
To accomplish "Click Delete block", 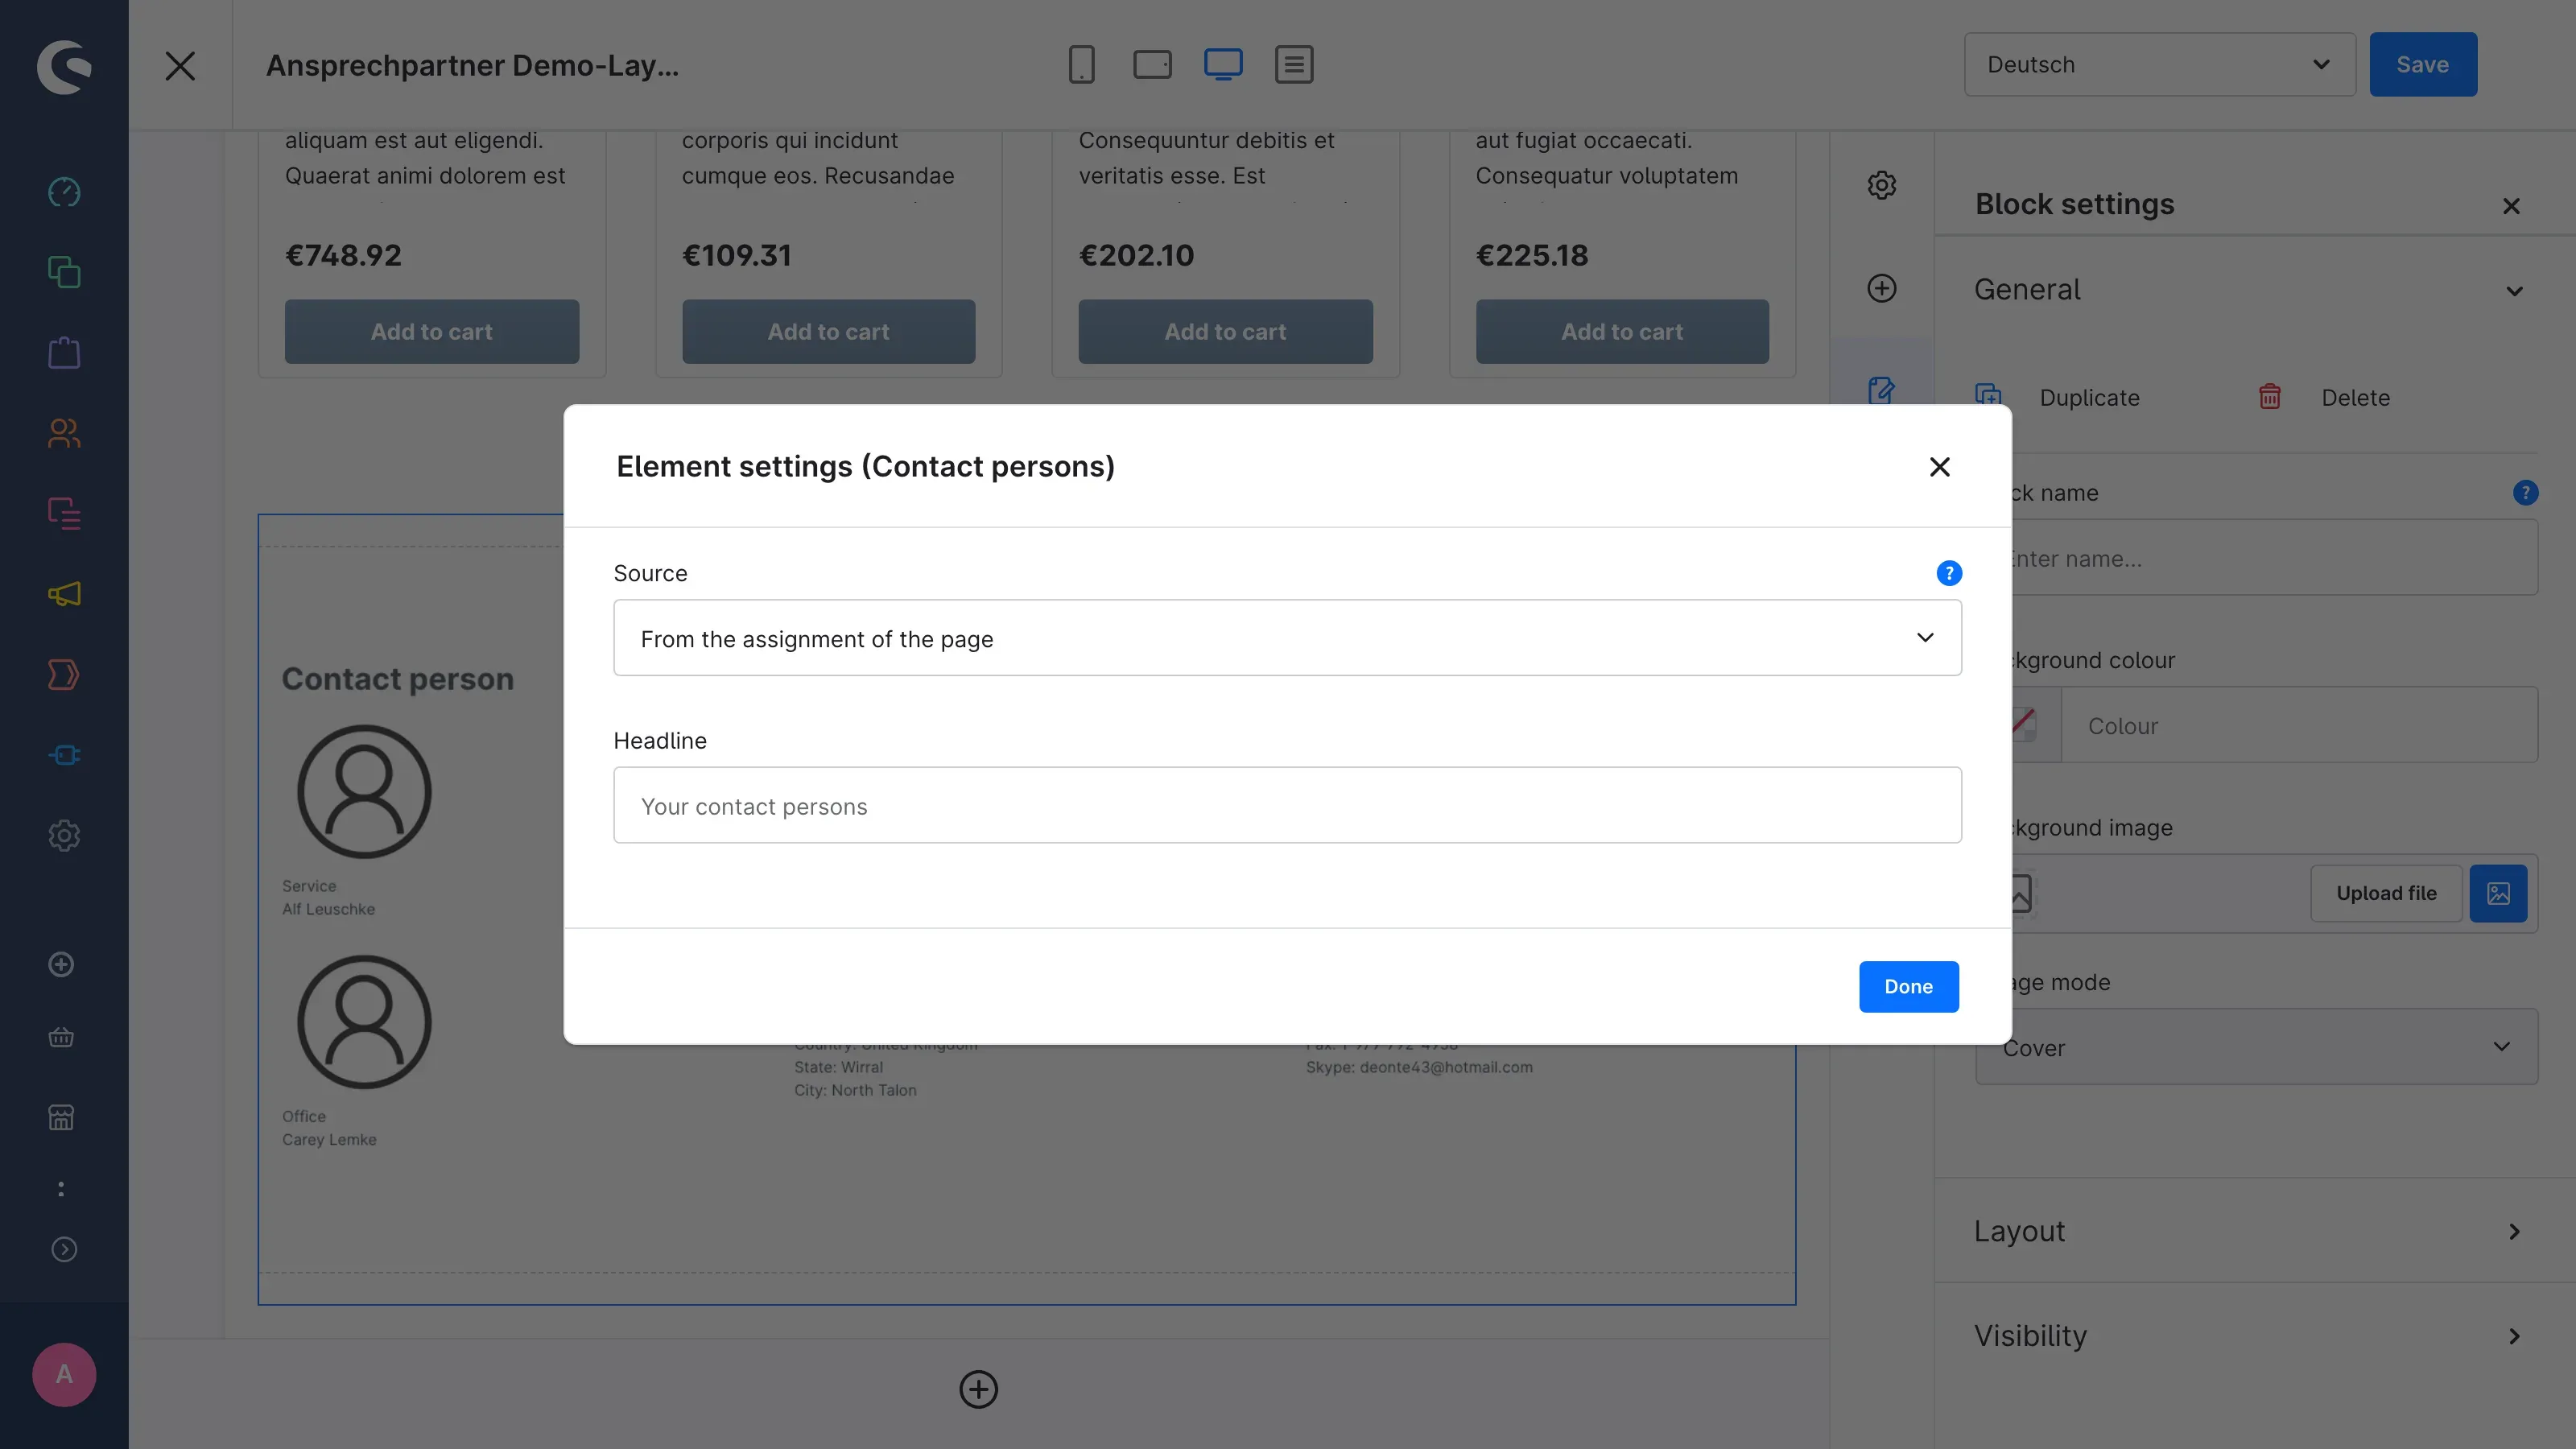I will 2324,398.
